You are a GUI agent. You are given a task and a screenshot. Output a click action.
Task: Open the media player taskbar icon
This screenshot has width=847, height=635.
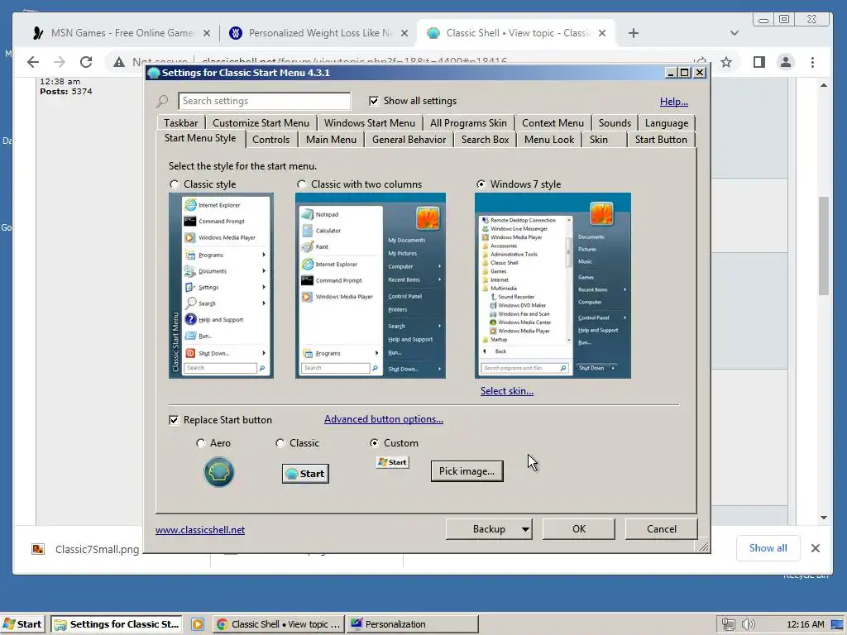coord(198,624)
